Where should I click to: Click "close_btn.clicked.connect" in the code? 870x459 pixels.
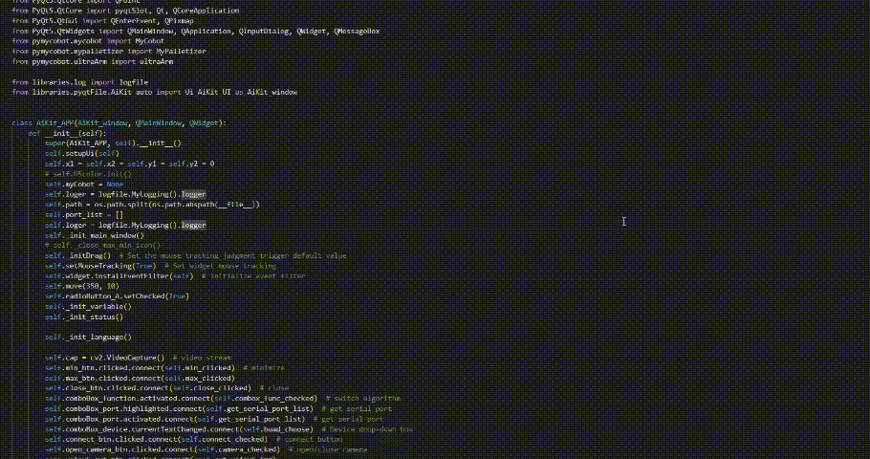click(x=117, y=388)
